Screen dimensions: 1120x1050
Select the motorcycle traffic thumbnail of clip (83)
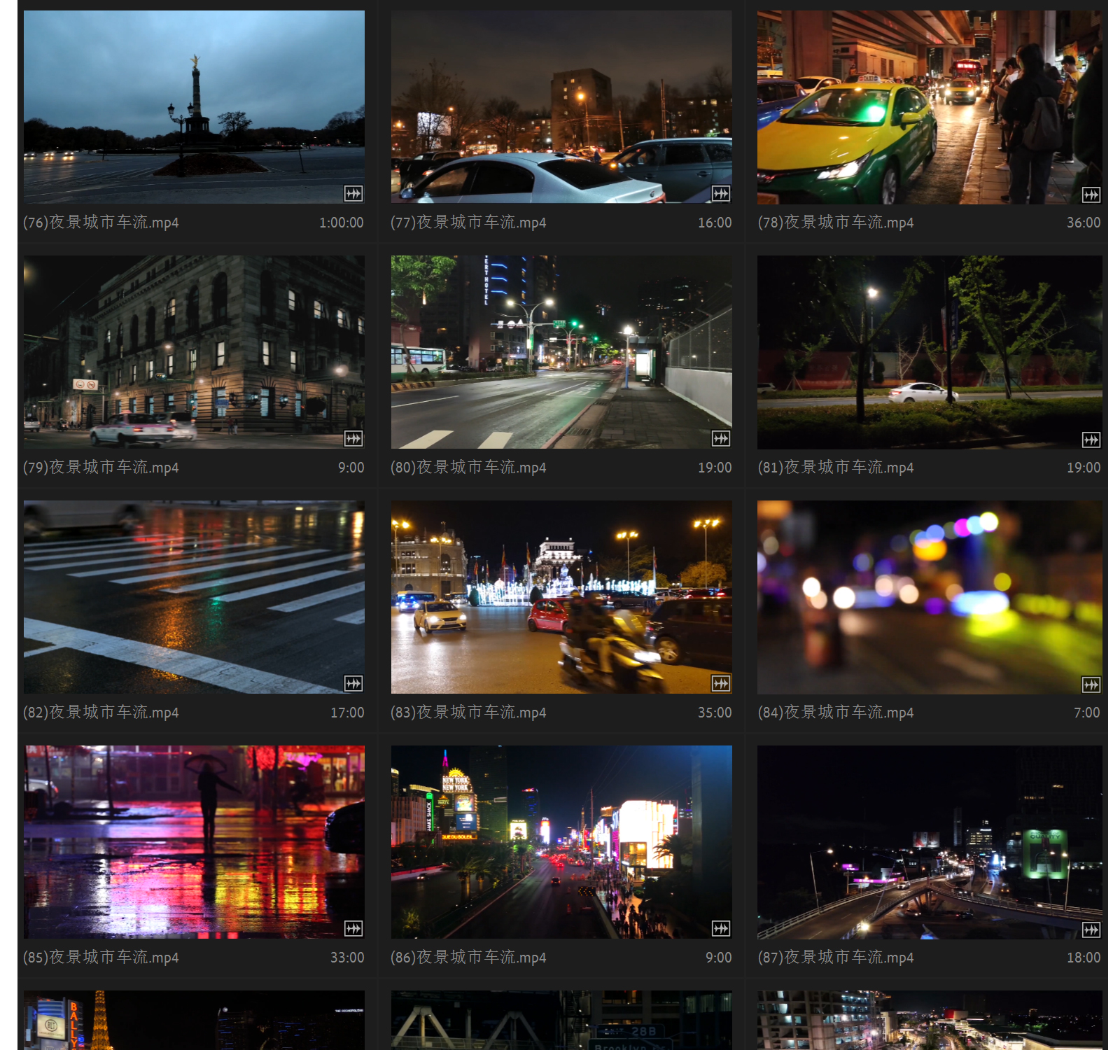pos(561,597)
